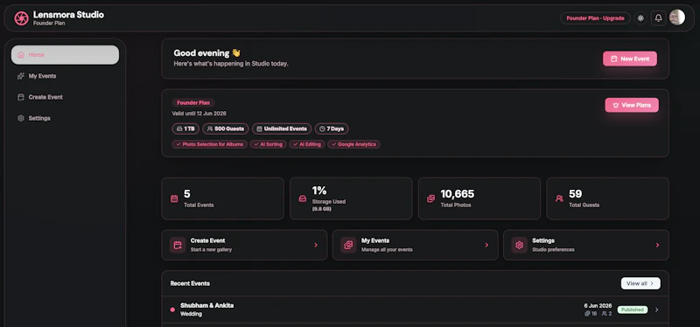
Task: Toggle the light/dark theme sun icon
Action: [x=640, y=18]
